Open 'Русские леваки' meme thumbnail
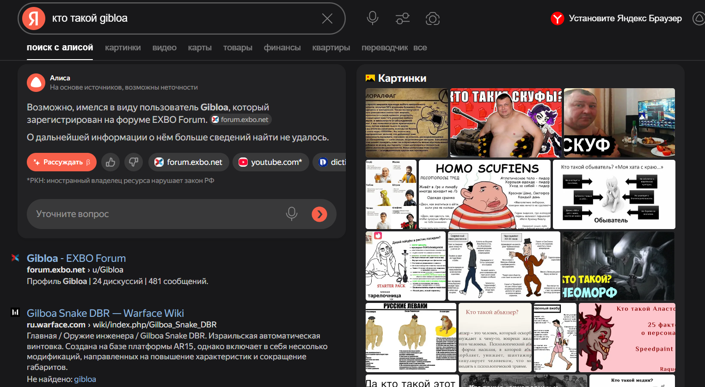Screen dimensions: 705x387 pos(411,338)
